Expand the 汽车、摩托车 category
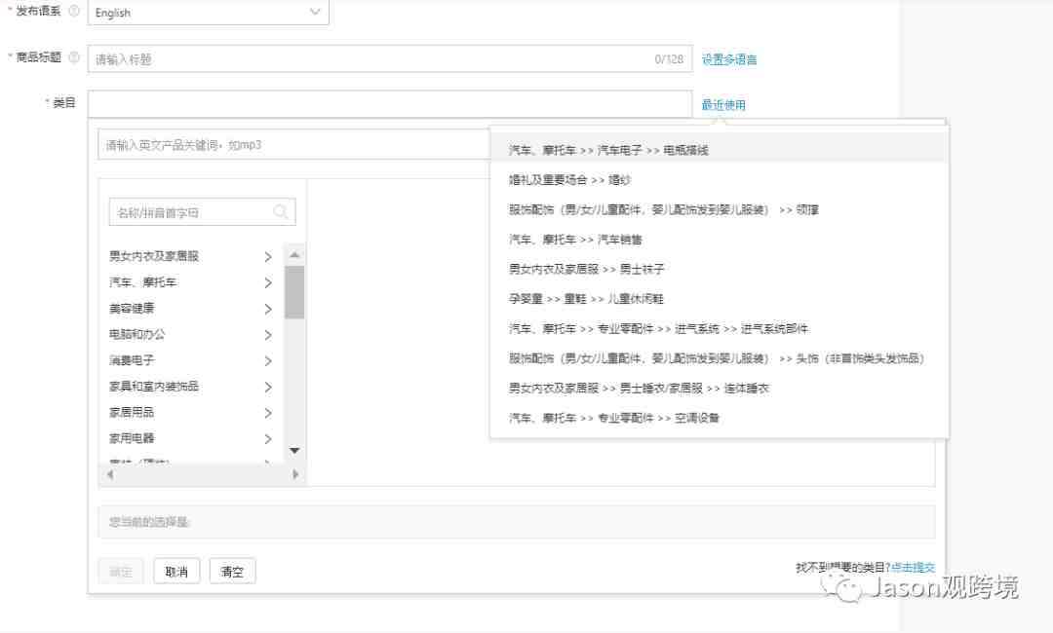The image size is (1053, 633). click(x=268, y=283)
